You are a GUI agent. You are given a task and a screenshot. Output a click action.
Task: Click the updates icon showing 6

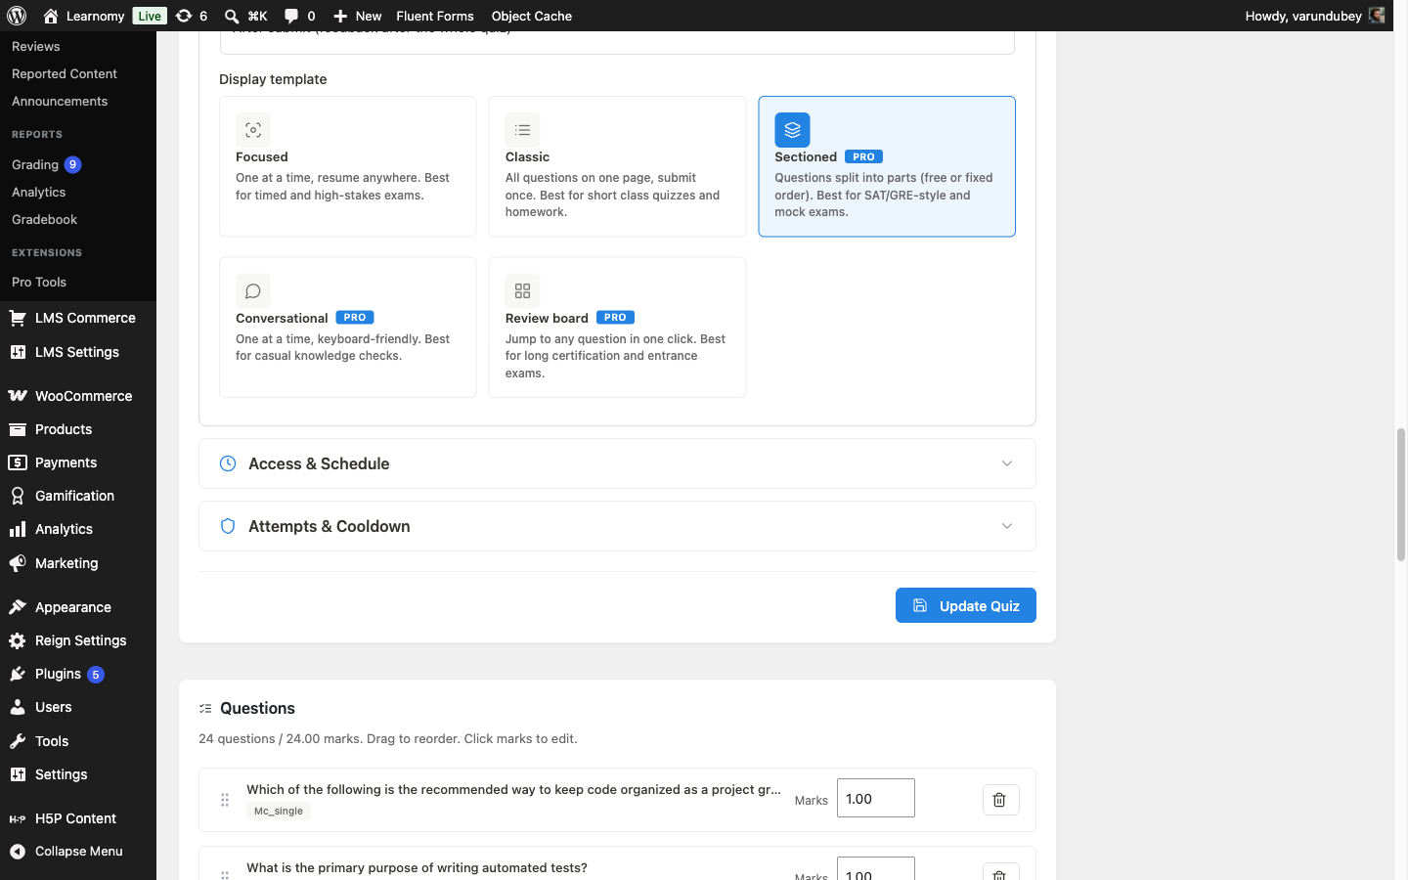tap(183, 16)
